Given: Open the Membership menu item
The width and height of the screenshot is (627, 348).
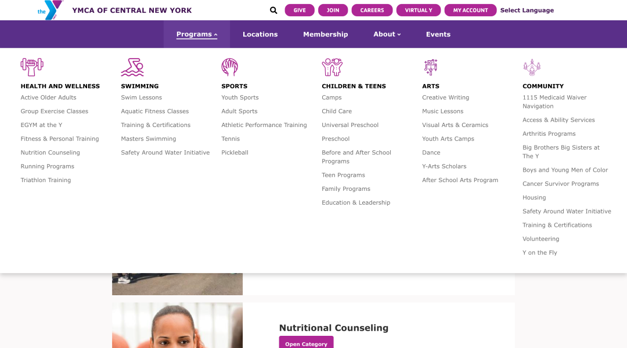Looking at the screenshot, I should (x=326, y=34).
